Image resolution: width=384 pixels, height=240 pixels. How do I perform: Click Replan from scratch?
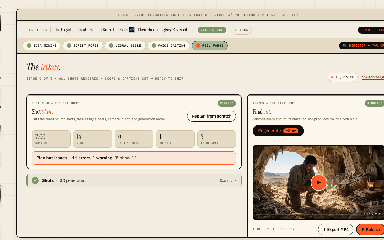tap(212, 116)
